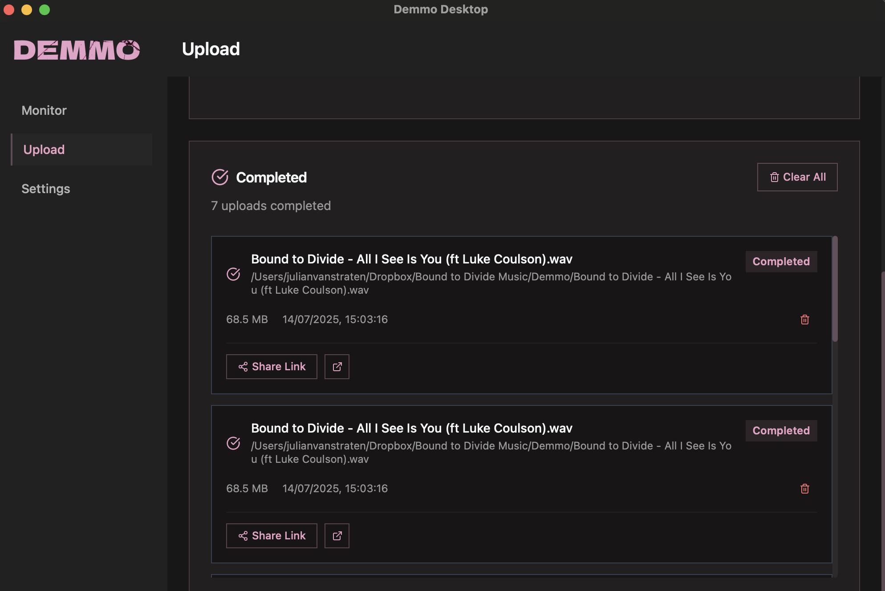Delete the second completed upload with trash icon
The image size is (885, 591).
(x=804, y=489)
